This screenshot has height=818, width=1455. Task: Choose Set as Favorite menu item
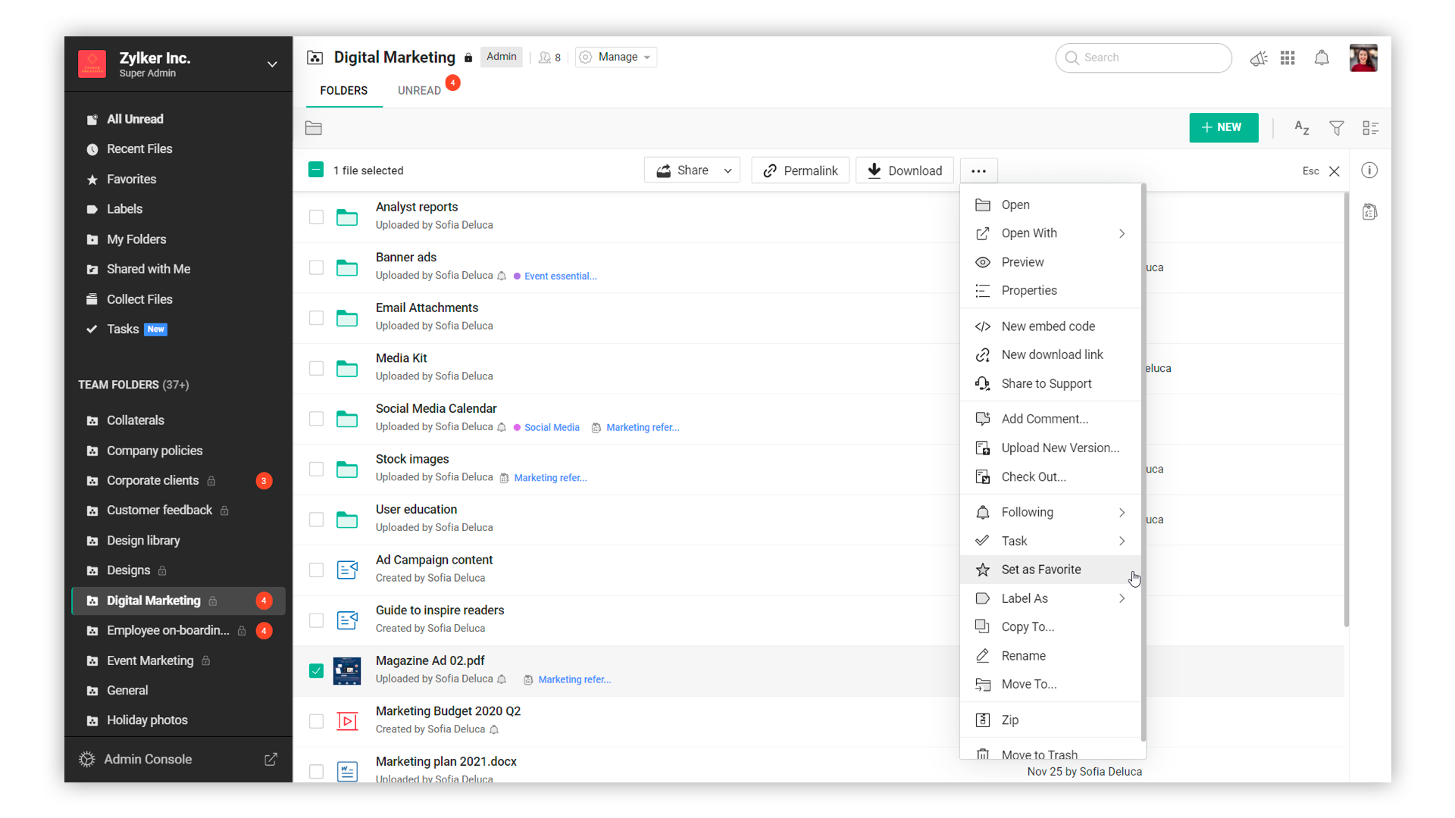(x=1040, y=570)
